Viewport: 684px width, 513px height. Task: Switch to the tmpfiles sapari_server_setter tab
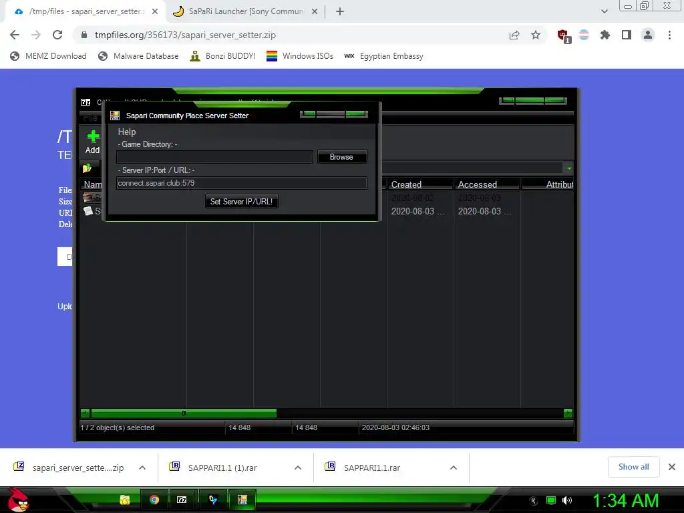[85, 11]
